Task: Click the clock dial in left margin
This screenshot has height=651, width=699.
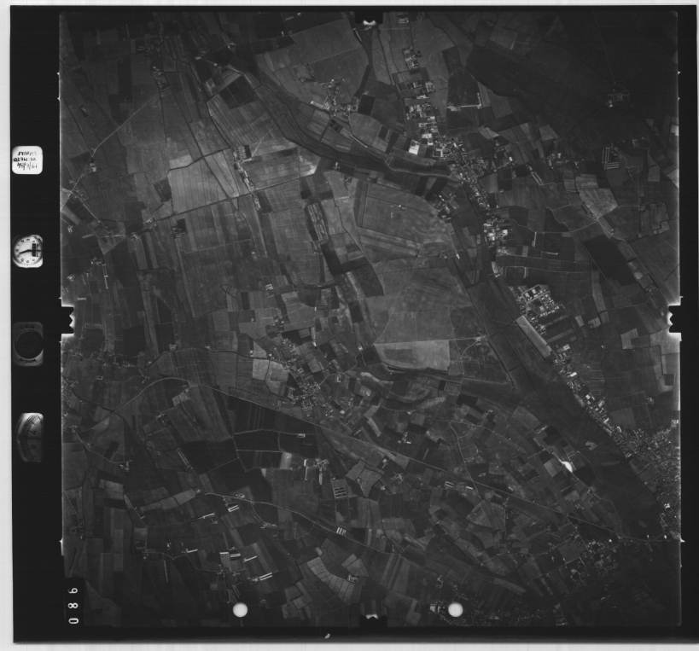Action: click(x=27, y=250)
